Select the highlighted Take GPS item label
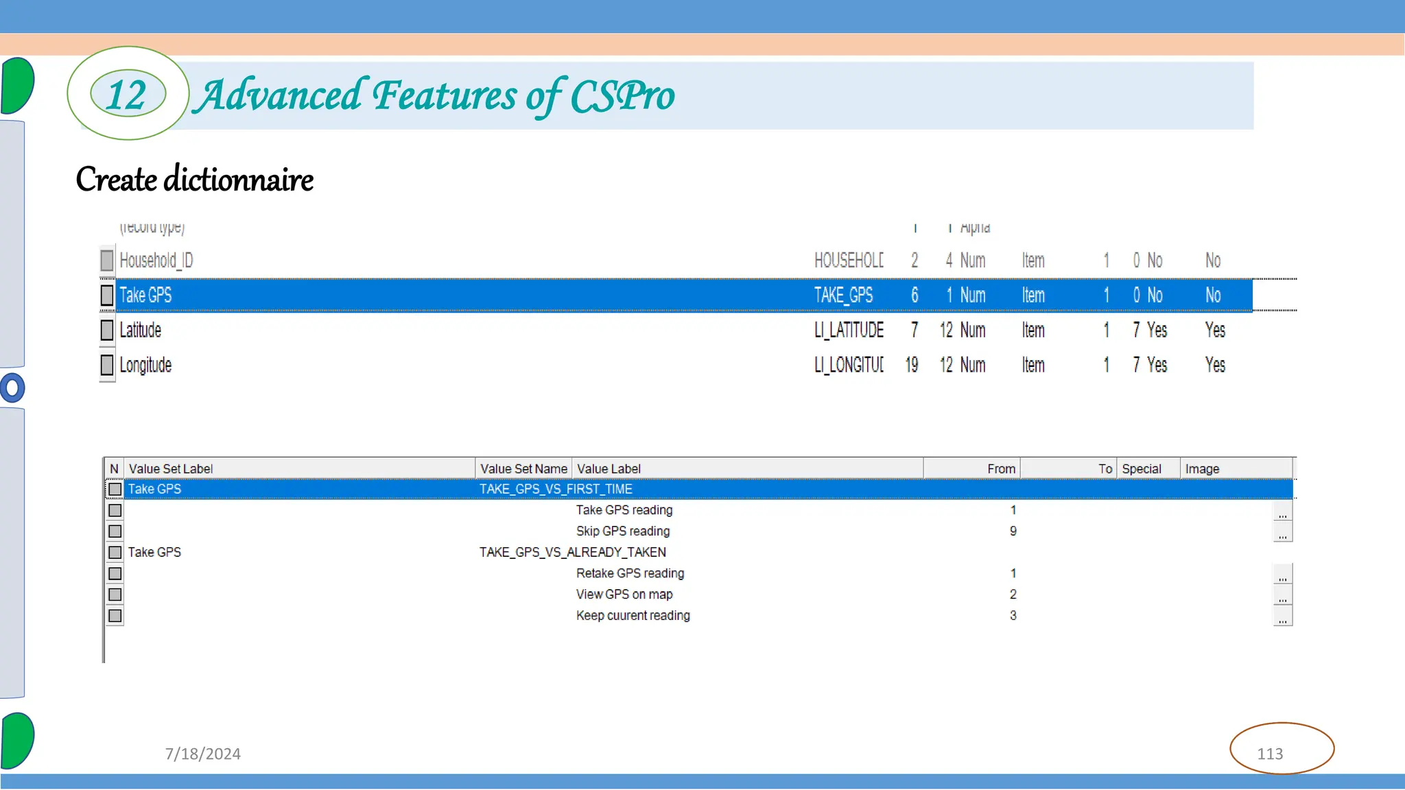The height and width of the screenshot is (790, 1405). 145,296
